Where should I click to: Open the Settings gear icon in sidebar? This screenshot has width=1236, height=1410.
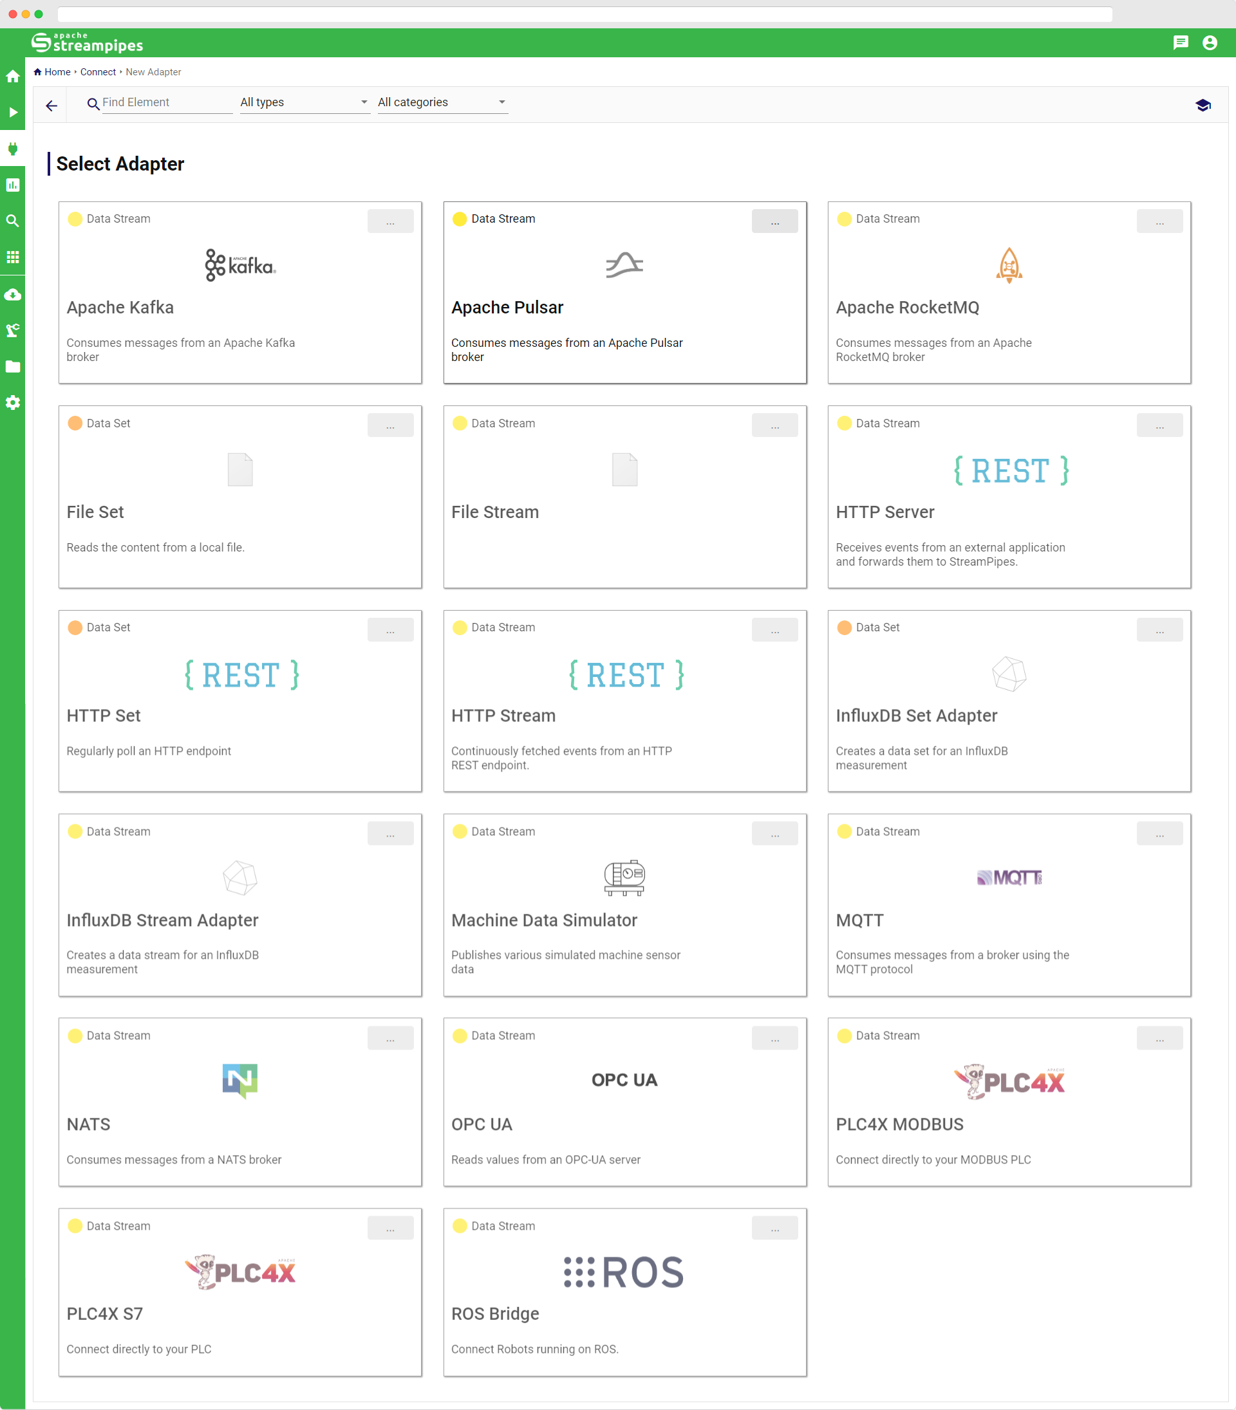pyautogui.click(x=12, y=403)
